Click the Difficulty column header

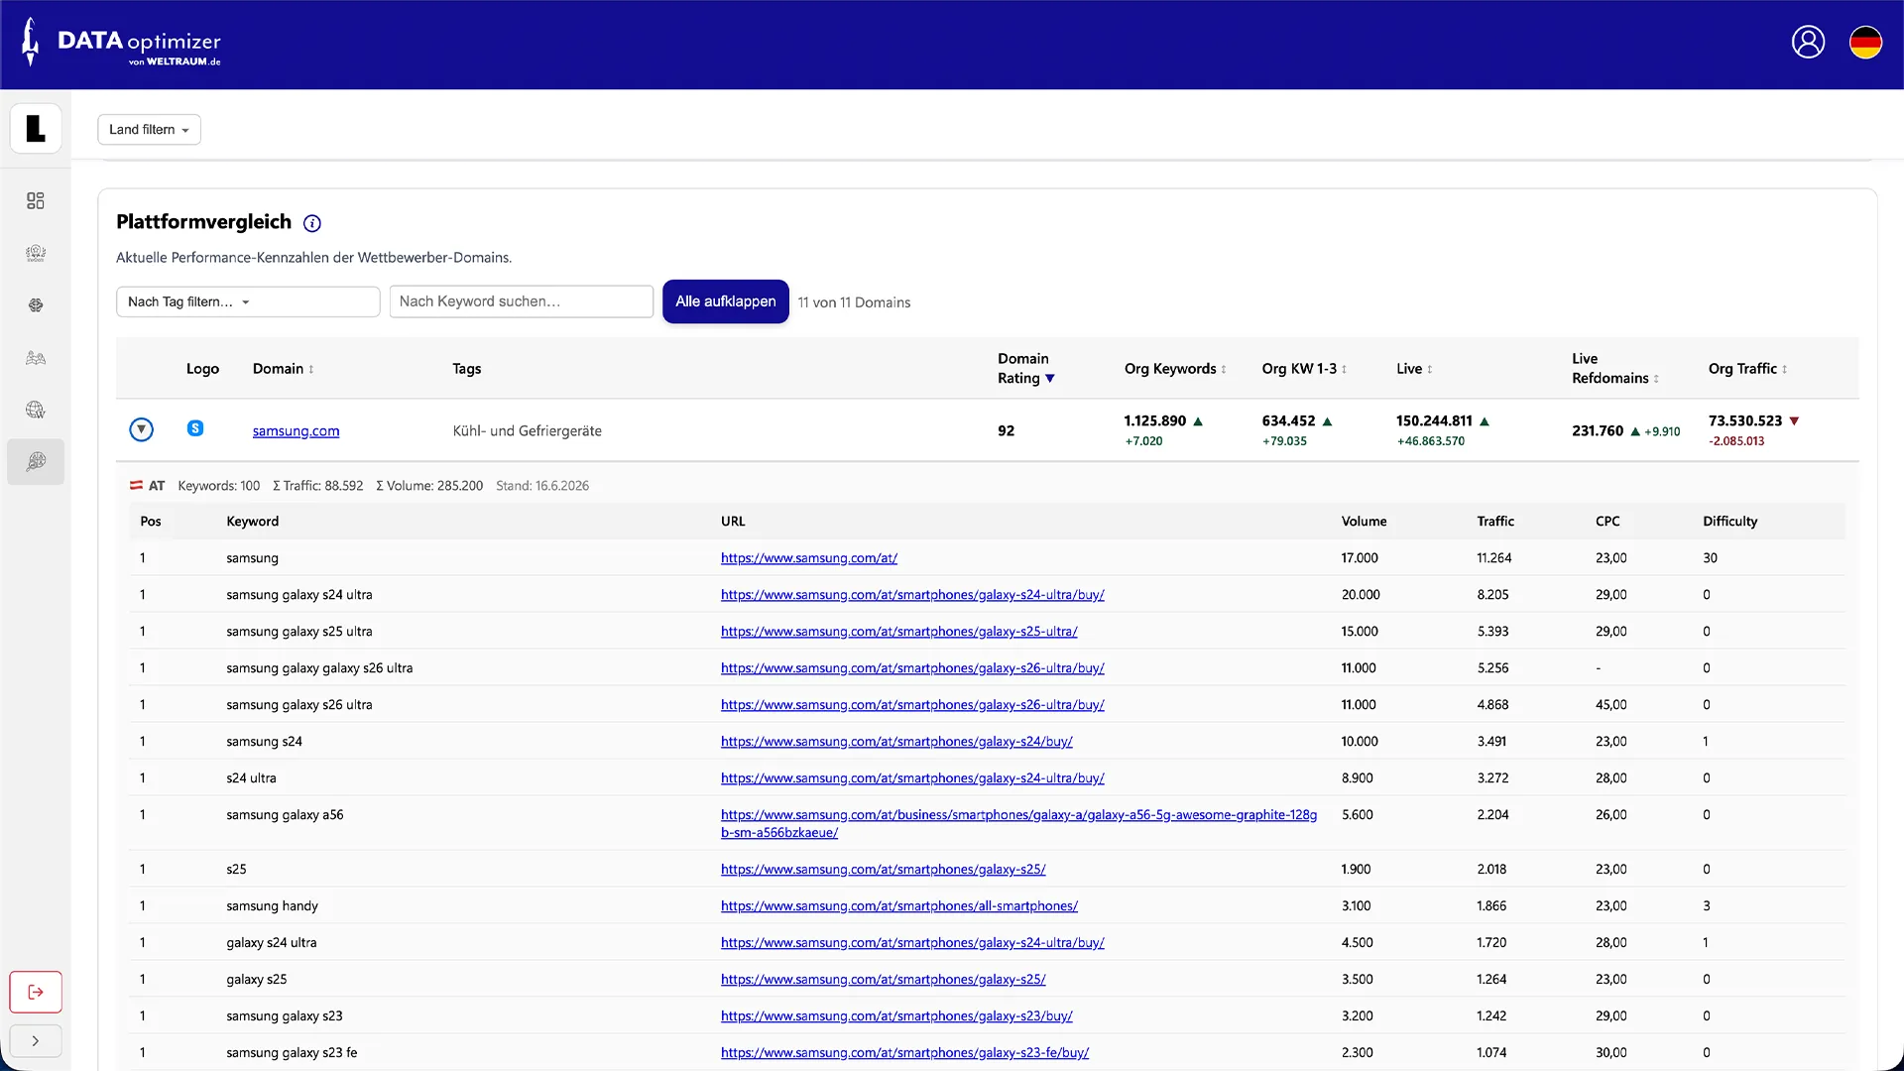click(x=1730, y=522)
